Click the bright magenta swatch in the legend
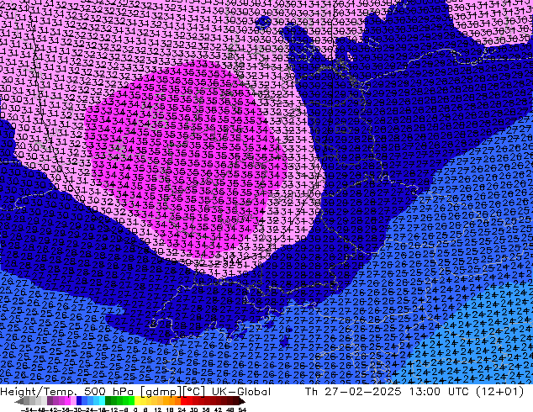The image size is (533, 412). click(67, 401)
